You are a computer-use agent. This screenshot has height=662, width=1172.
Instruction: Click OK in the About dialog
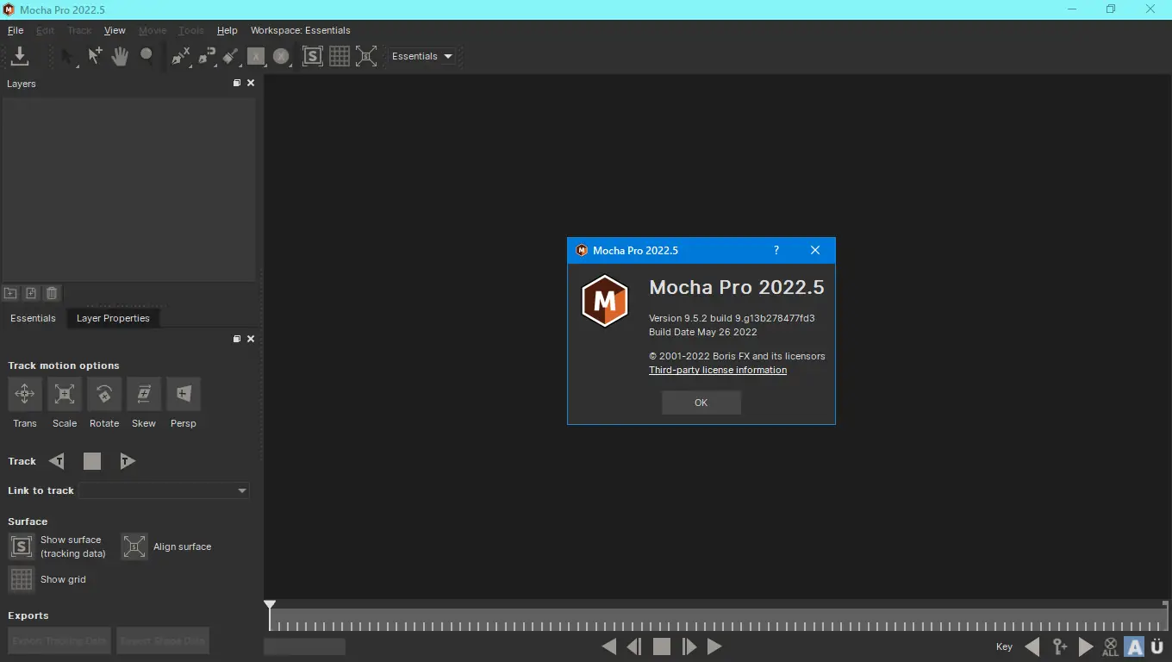[701, 403]
